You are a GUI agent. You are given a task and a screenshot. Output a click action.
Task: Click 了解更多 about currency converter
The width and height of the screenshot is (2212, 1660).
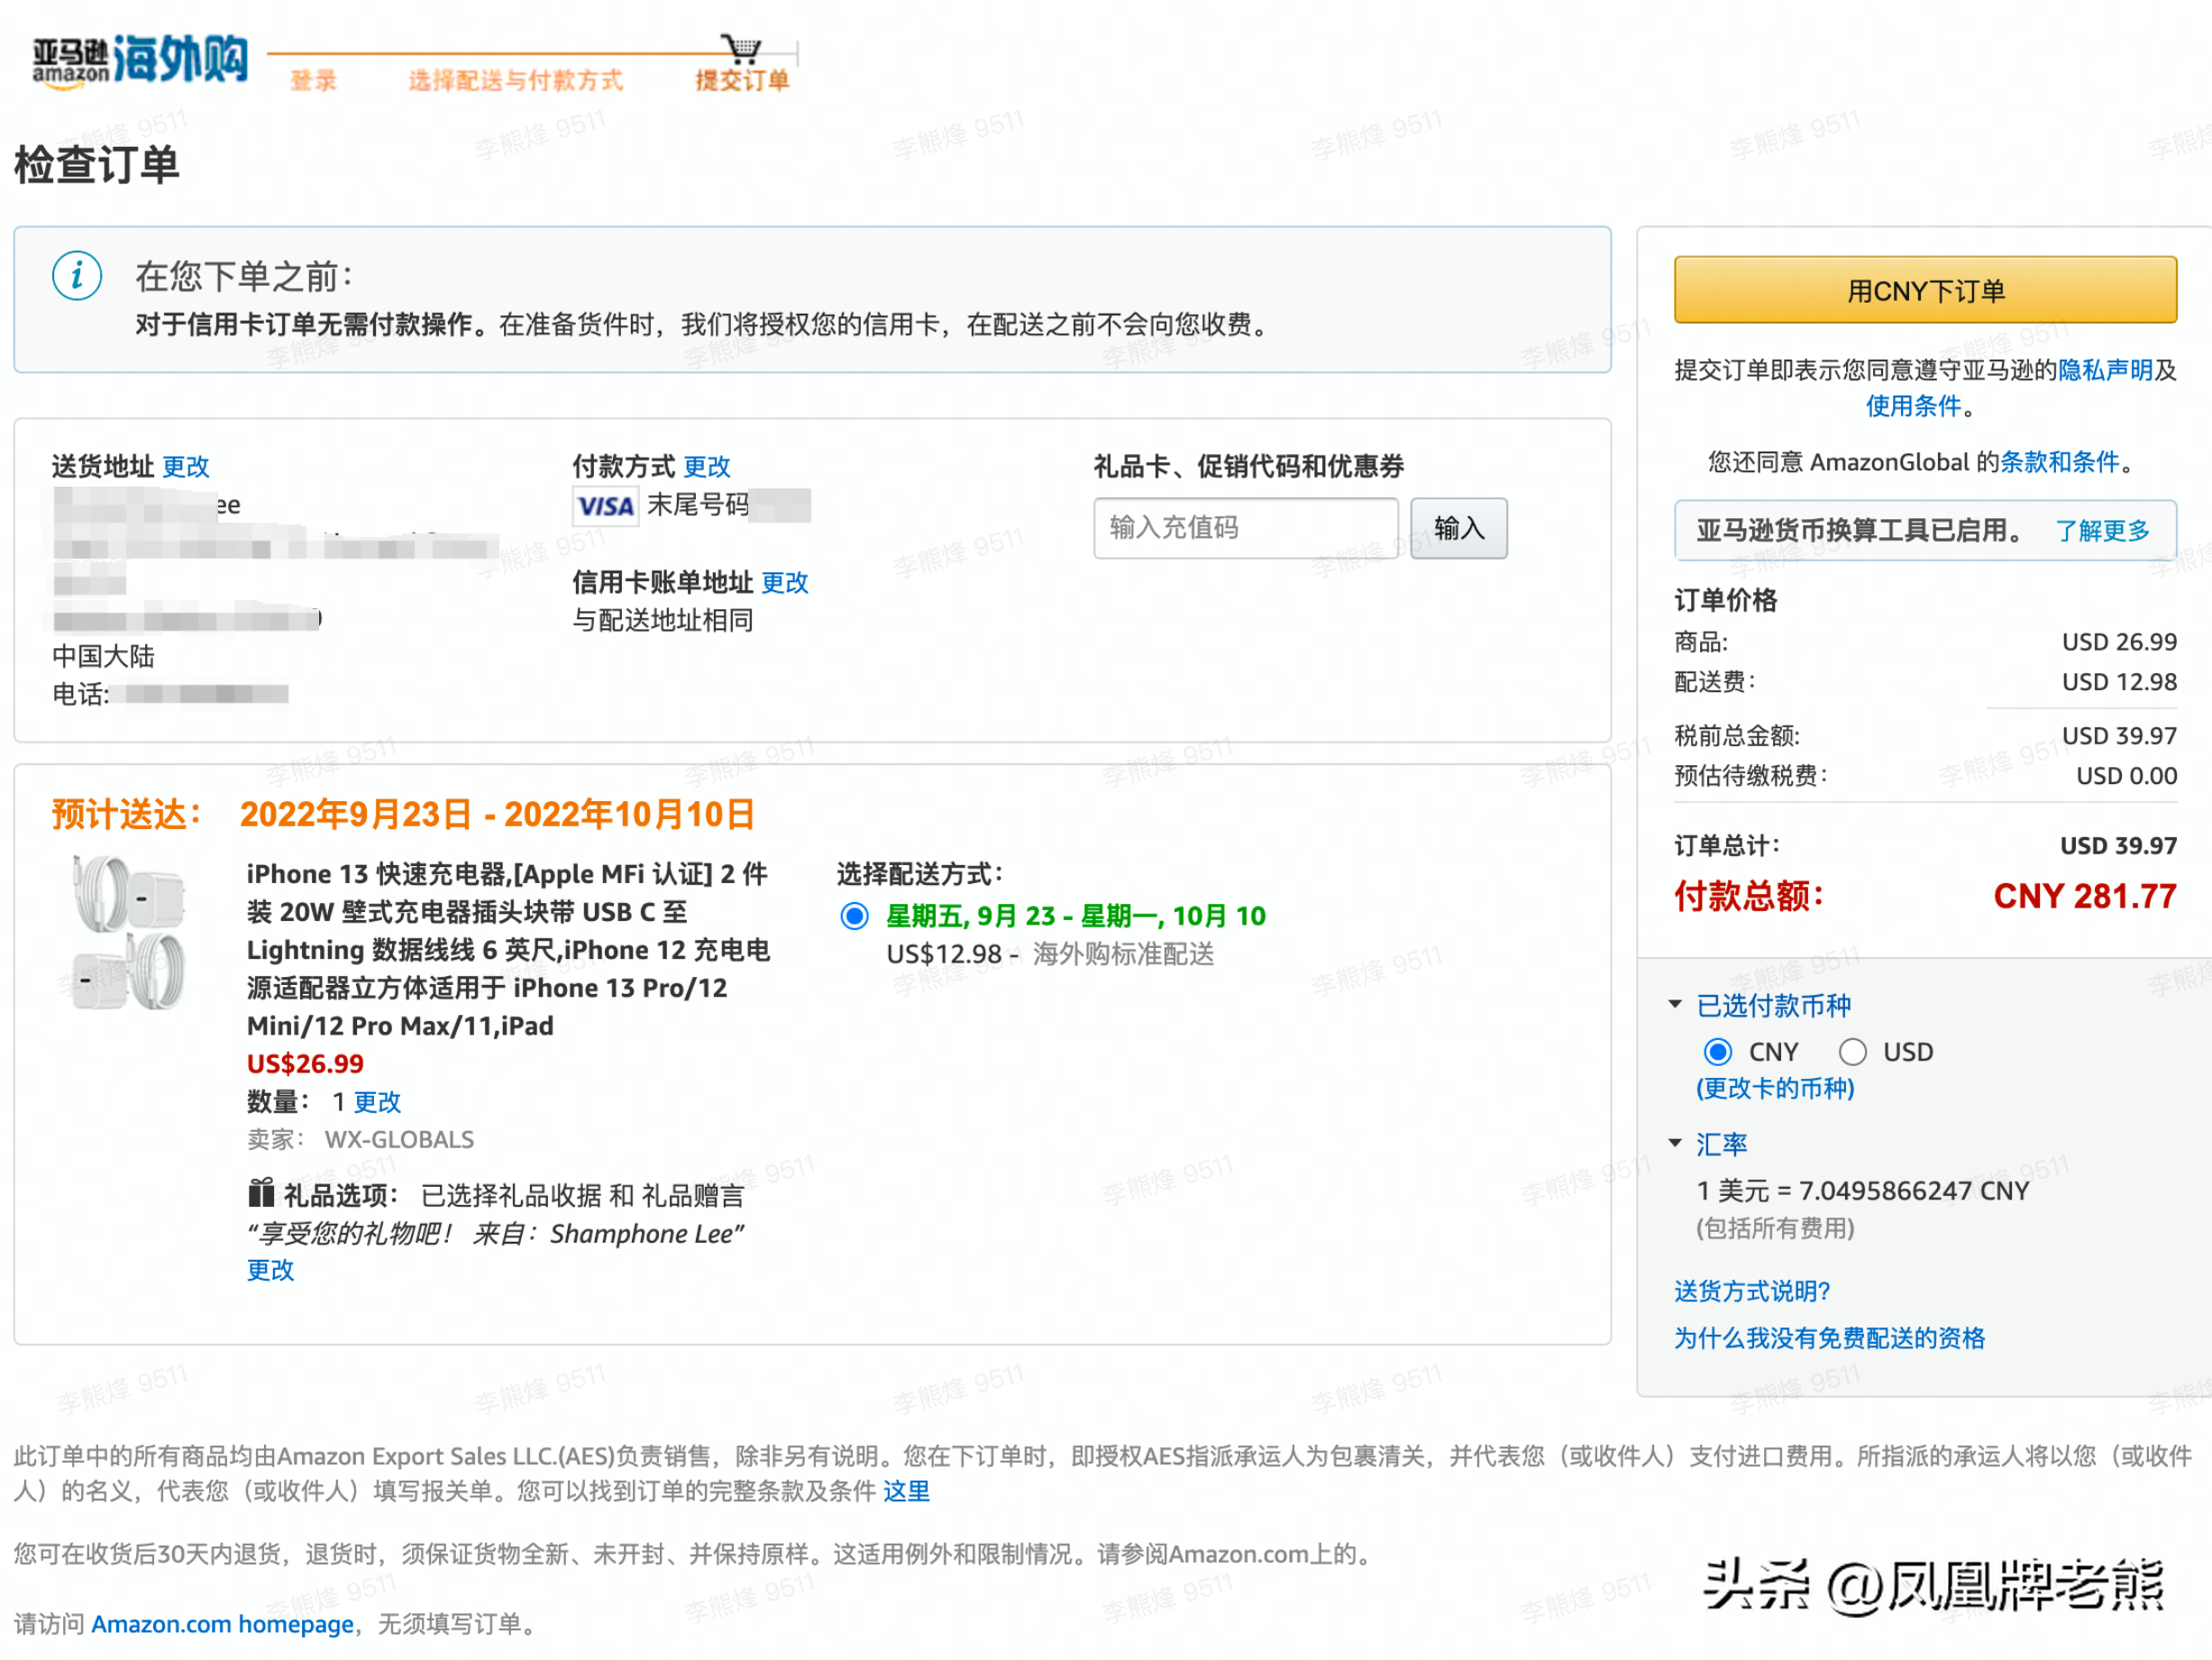(2103, 530)
